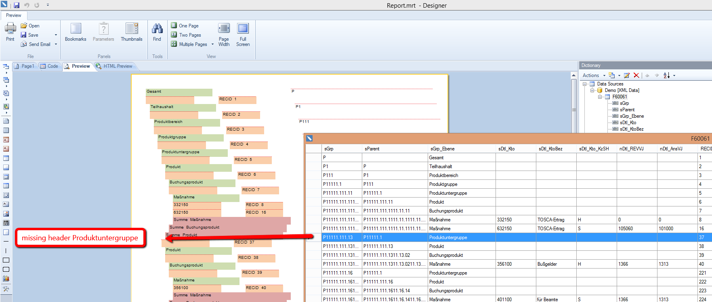Collapse the Data Sources tree node
Viewport: 712px width, 302px height.
click(584, 84)
